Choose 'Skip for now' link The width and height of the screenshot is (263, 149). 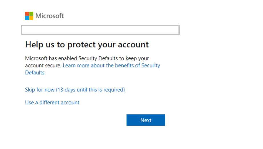[x=40, y=90]
